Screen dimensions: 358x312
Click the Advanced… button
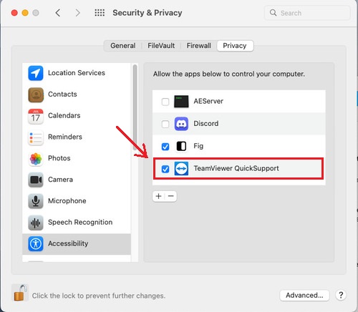coord(304,296)
